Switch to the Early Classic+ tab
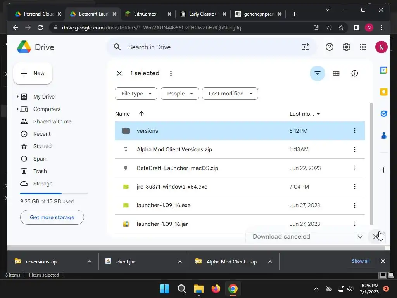 point(204,14)
